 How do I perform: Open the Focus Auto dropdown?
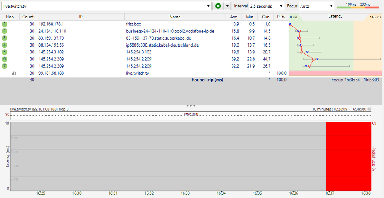coord(316,6)
